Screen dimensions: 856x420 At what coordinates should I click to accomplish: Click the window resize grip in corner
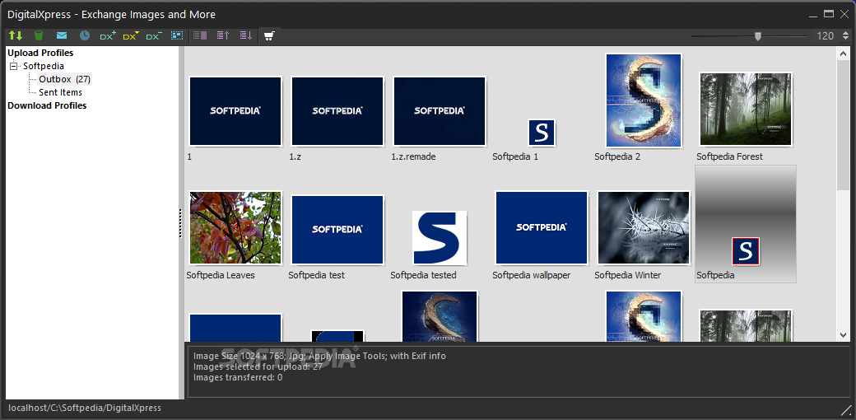845,409
